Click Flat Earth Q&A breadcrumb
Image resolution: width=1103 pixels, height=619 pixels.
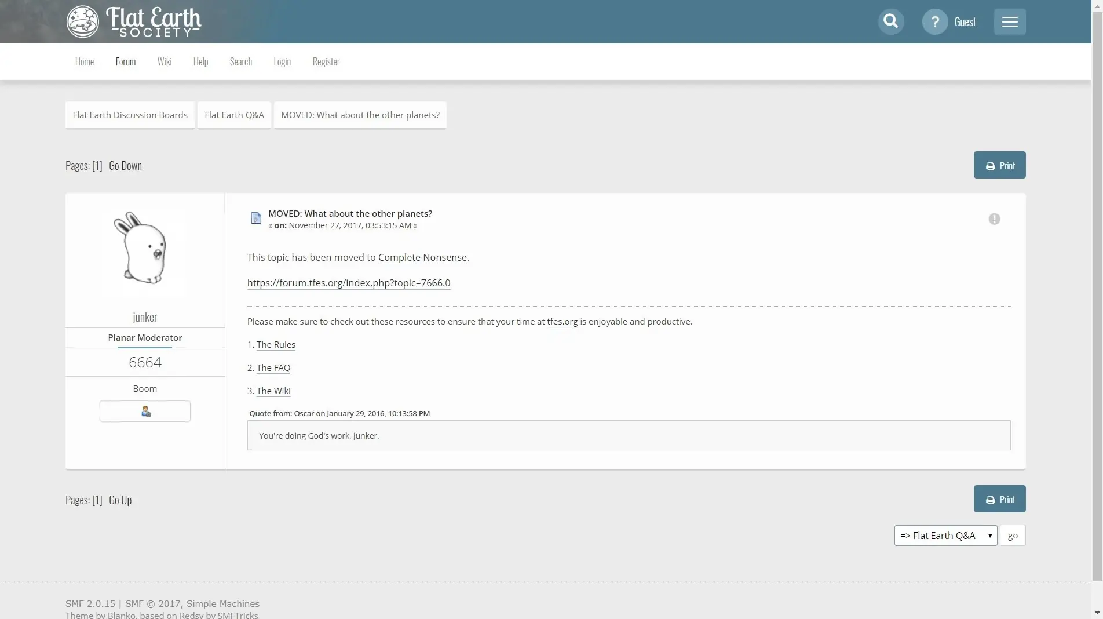click(234, 115)
